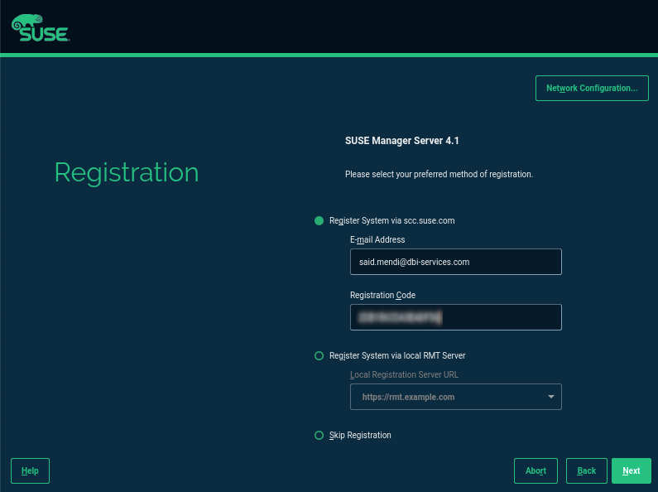Click into the Registration Code field
Viewport: 658px width, 492px height.
[456, 317]
